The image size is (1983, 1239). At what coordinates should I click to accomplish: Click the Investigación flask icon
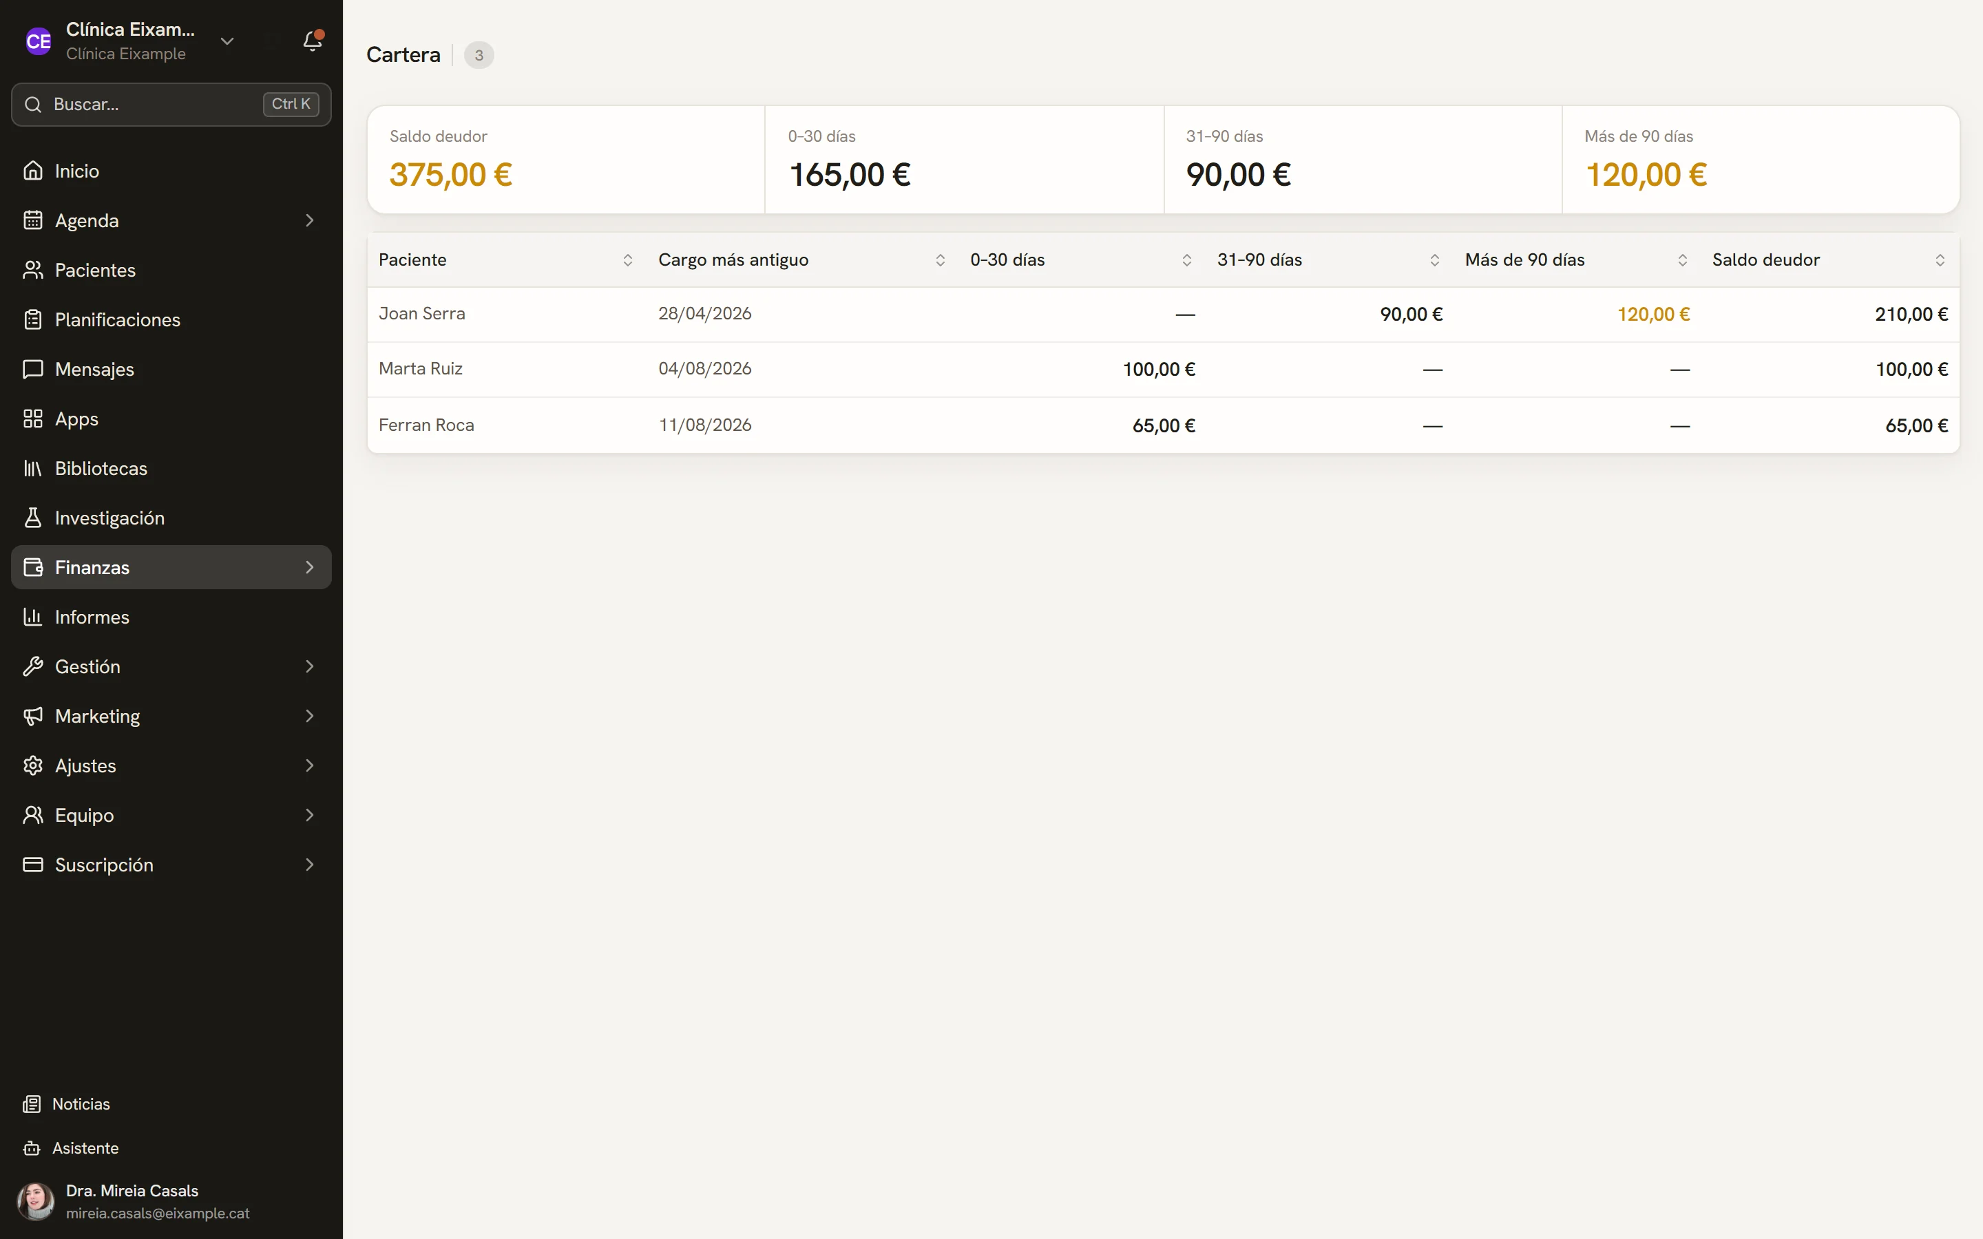[33, 518]
